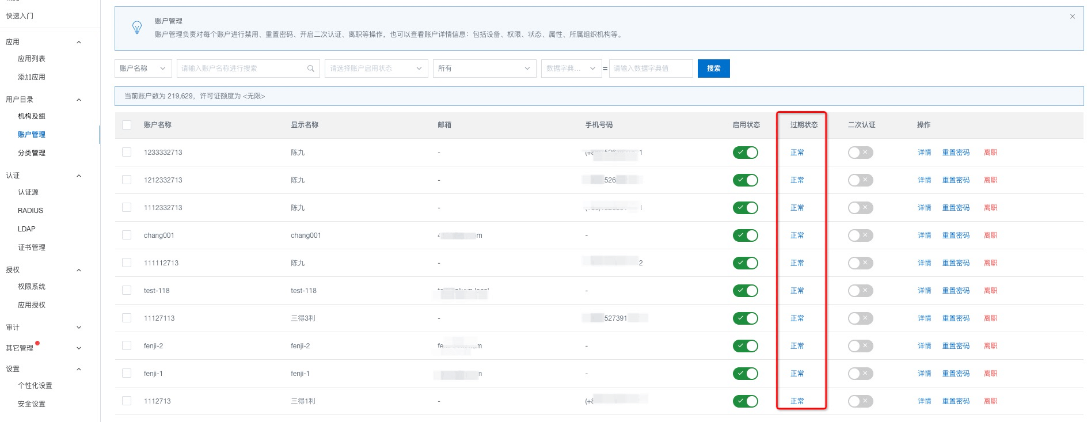This screenshot has height=422, width=1091.
Task: Collapse the 用户目录 sidebar section
Action: [79, 100]
